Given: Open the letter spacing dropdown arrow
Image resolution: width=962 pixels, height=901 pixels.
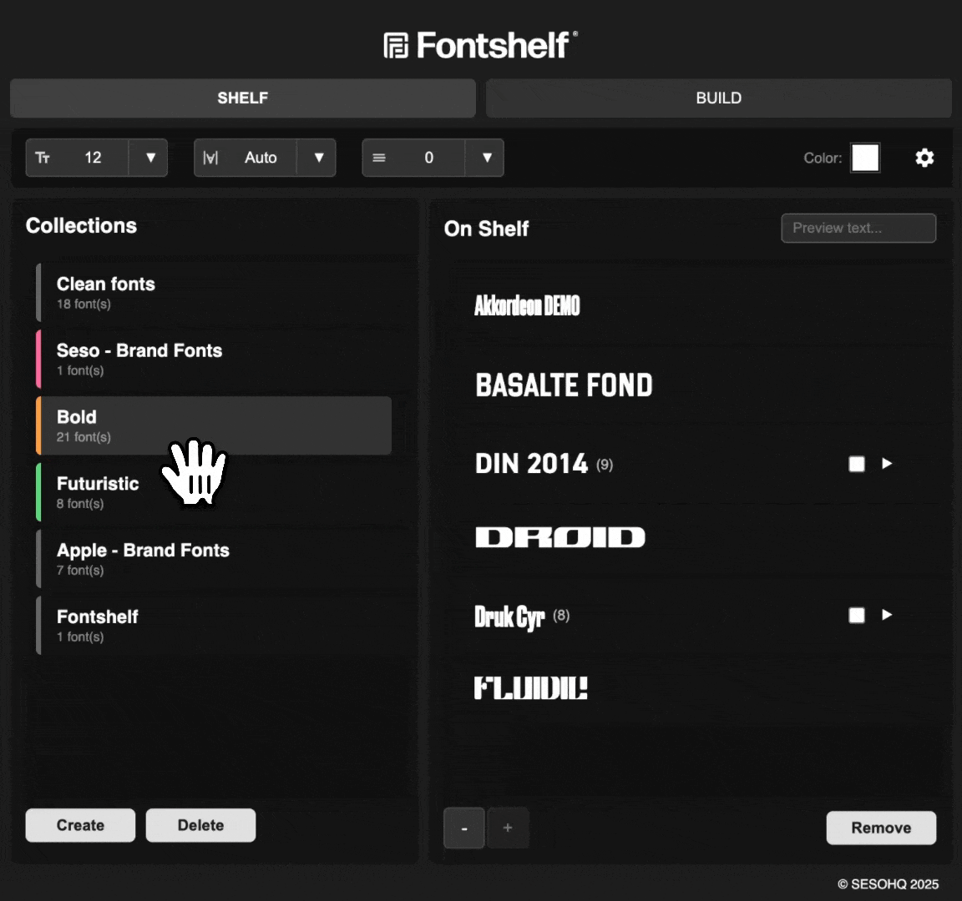Looking at the screenshot, I should tap(317, 158).
